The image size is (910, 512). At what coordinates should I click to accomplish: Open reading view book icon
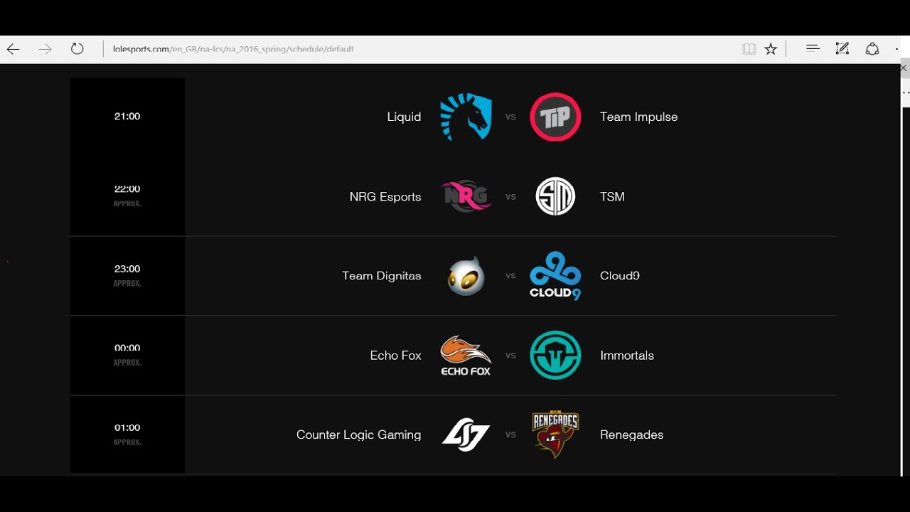pos(749,49)
